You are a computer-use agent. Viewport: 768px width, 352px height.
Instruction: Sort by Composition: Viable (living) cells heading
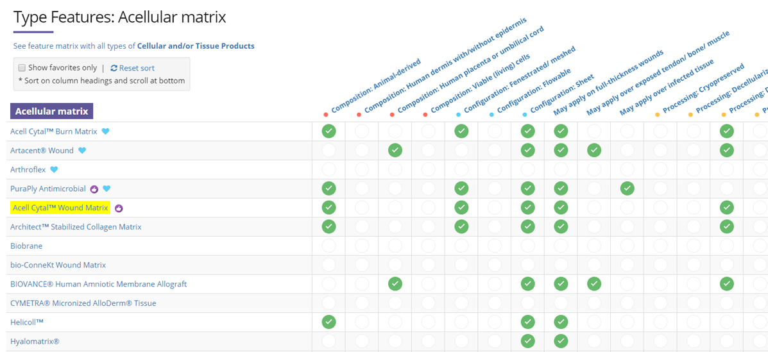click(x=479, y=84)
